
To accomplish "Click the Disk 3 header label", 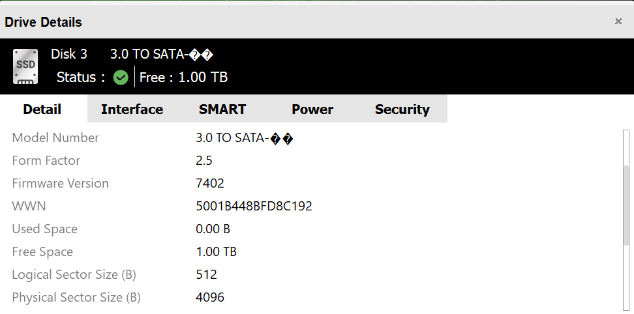I will tap(69, 54).
